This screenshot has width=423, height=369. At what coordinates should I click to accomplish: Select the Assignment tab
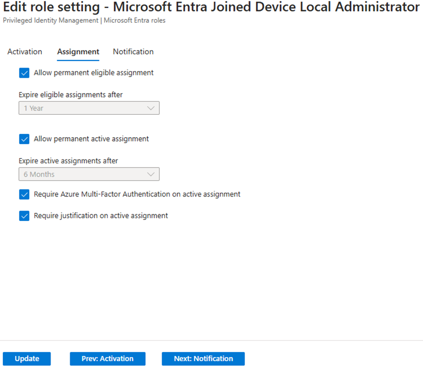[x=78, y=52]
